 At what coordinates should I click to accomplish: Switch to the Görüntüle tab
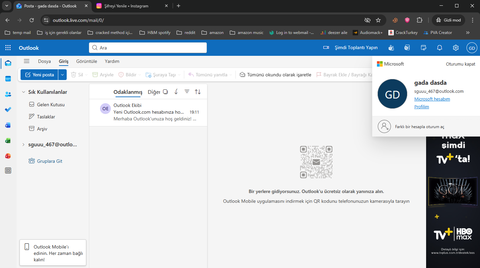pyautogui.click(x=87, y=61)
